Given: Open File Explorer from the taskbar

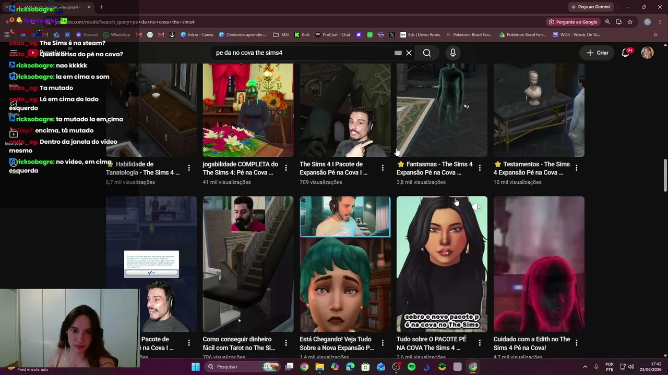Looking at the screenshot, I should pyautogui.click(x=319, y=367).
